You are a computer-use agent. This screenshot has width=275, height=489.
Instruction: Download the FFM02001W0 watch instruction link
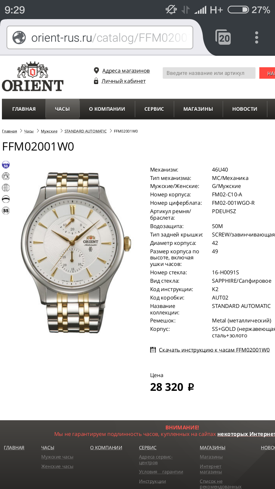pos(214,350)
